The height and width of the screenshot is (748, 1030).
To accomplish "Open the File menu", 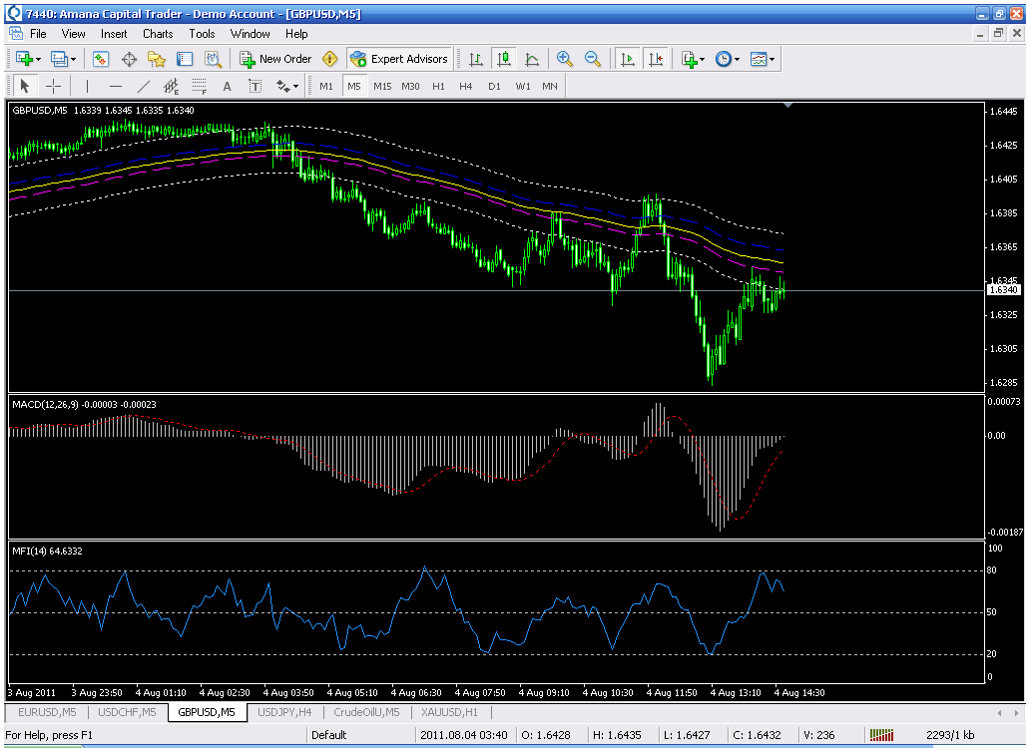I will click(x=38, y=34).
